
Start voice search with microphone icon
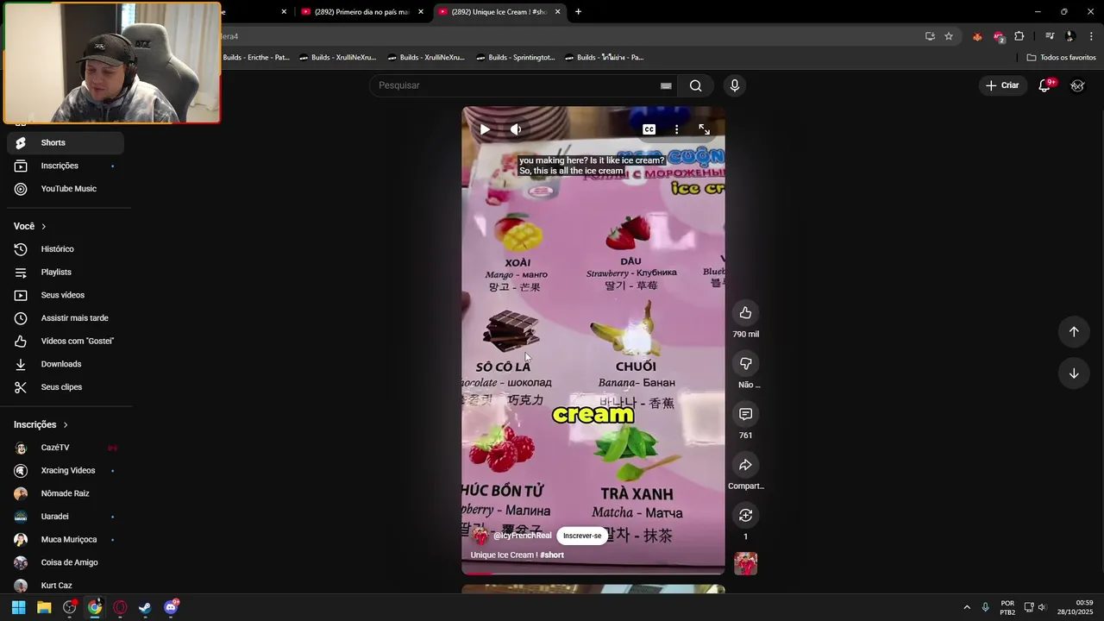click(735, 85)
